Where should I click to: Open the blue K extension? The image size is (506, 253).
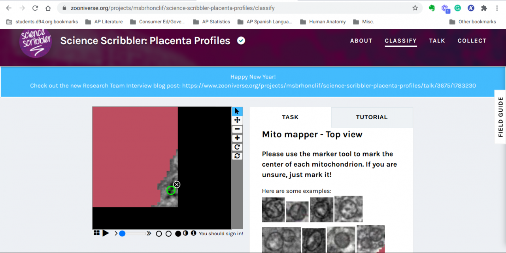[471, 8]
